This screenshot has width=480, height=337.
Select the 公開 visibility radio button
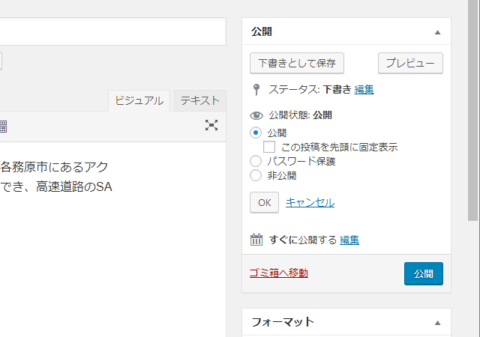coord(256,133)
